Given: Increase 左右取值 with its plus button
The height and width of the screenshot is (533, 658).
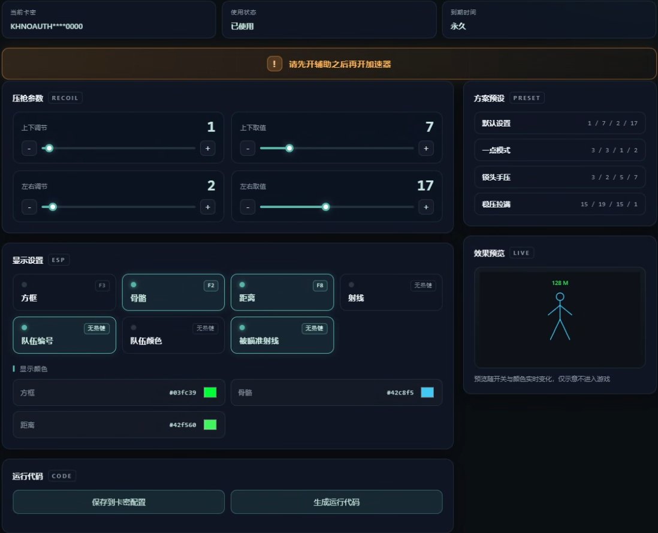Looking at the screenshot, I should (426, 207).
